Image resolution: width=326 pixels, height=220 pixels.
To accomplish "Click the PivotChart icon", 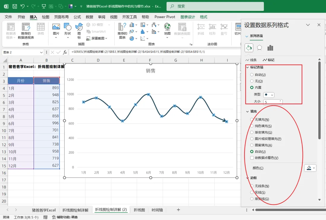I will 182,27.
